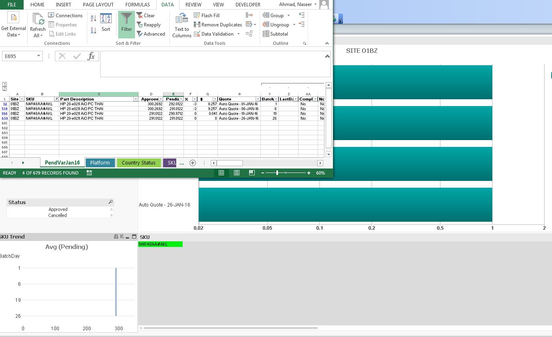The width and height of the screenshot is (552, 337).
Task: Click the zoom slider in status bar
Action: pos(277,173)
